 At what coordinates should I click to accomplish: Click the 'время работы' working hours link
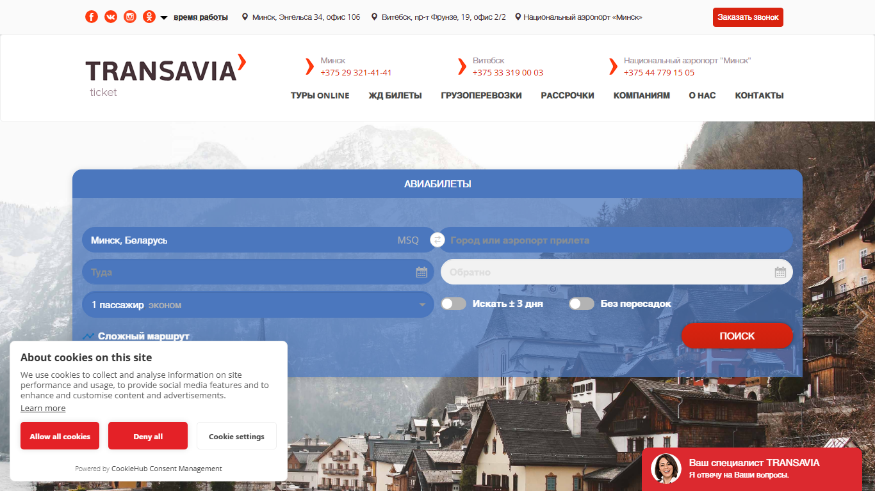200,17
